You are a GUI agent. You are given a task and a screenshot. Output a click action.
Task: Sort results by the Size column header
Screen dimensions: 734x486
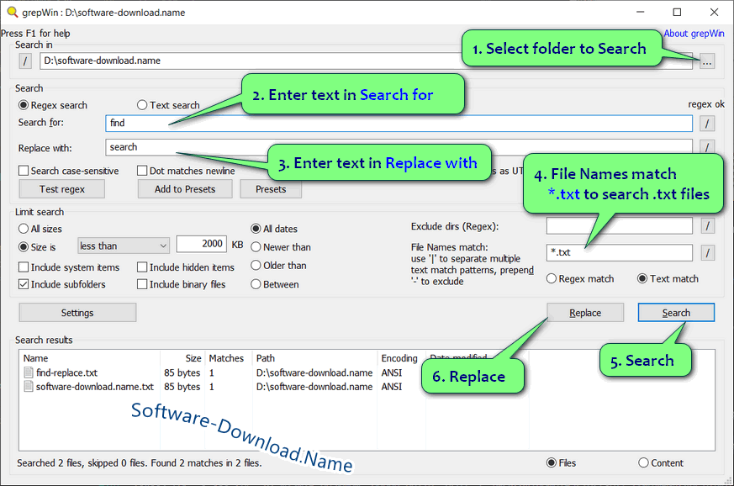[x=192, y=357]
